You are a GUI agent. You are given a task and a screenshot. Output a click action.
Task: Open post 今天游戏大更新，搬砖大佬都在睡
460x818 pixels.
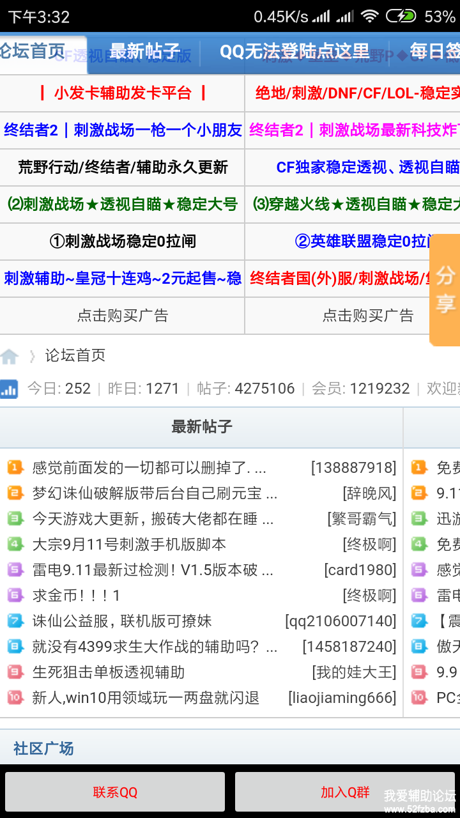(153, 519)
